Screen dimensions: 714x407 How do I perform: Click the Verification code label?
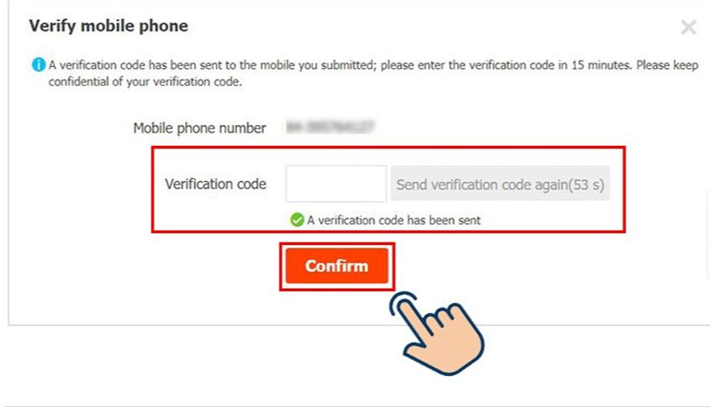pos(215,184)
